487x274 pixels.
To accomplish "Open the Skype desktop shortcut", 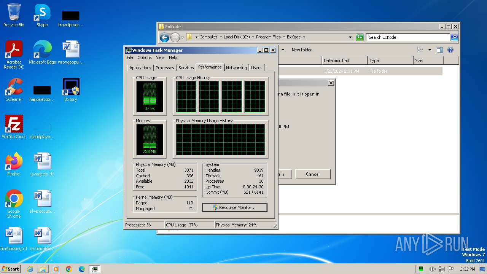I will (x=42, y=15).
